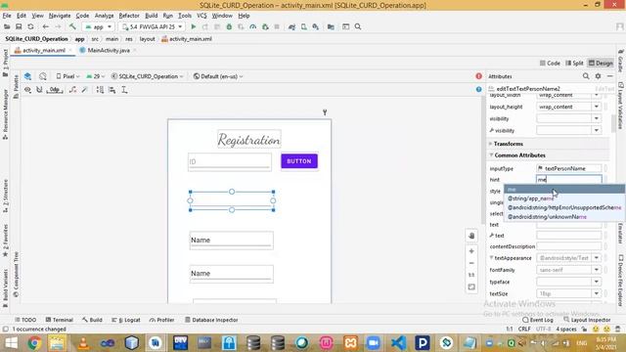Click the Sync/refresh icon in the toolbar

tap(30, 26)
